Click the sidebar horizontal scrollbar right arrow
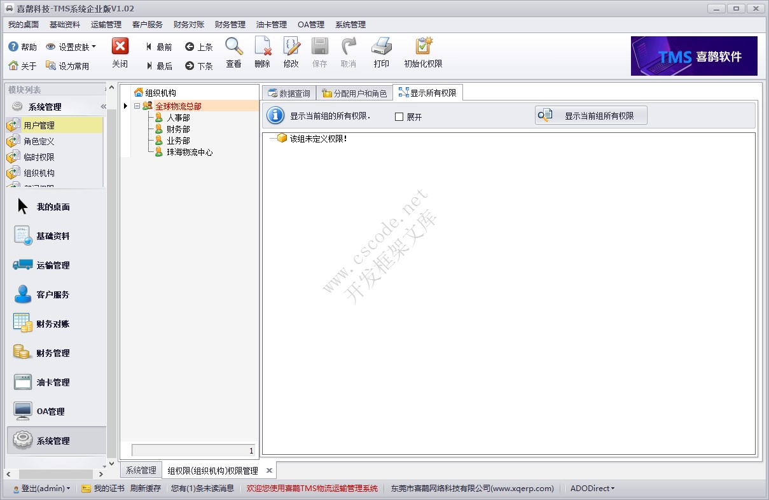 pyautogui.click(x=101, y=475)
